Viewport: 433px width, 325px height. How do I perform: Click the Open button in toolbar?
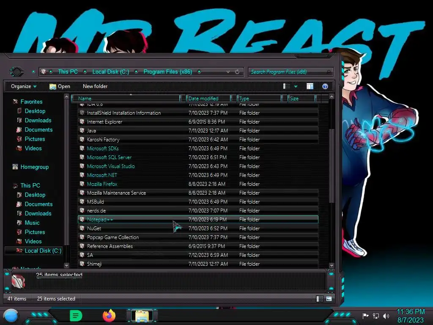click(x=60, y=86)
